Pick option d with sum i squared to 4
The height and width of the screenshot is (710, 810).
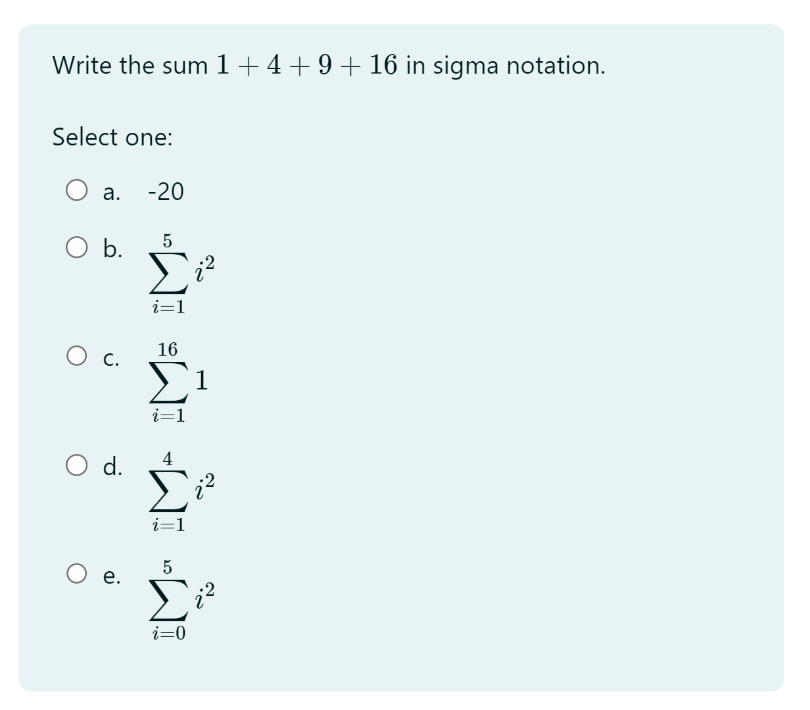click(77, 466)
